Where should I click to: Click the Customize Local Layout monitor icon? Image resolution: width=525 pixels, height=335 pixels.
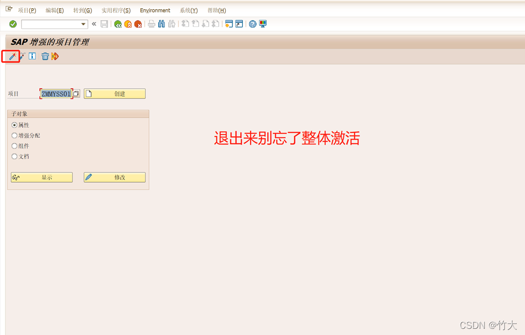[x=263, y=24]
